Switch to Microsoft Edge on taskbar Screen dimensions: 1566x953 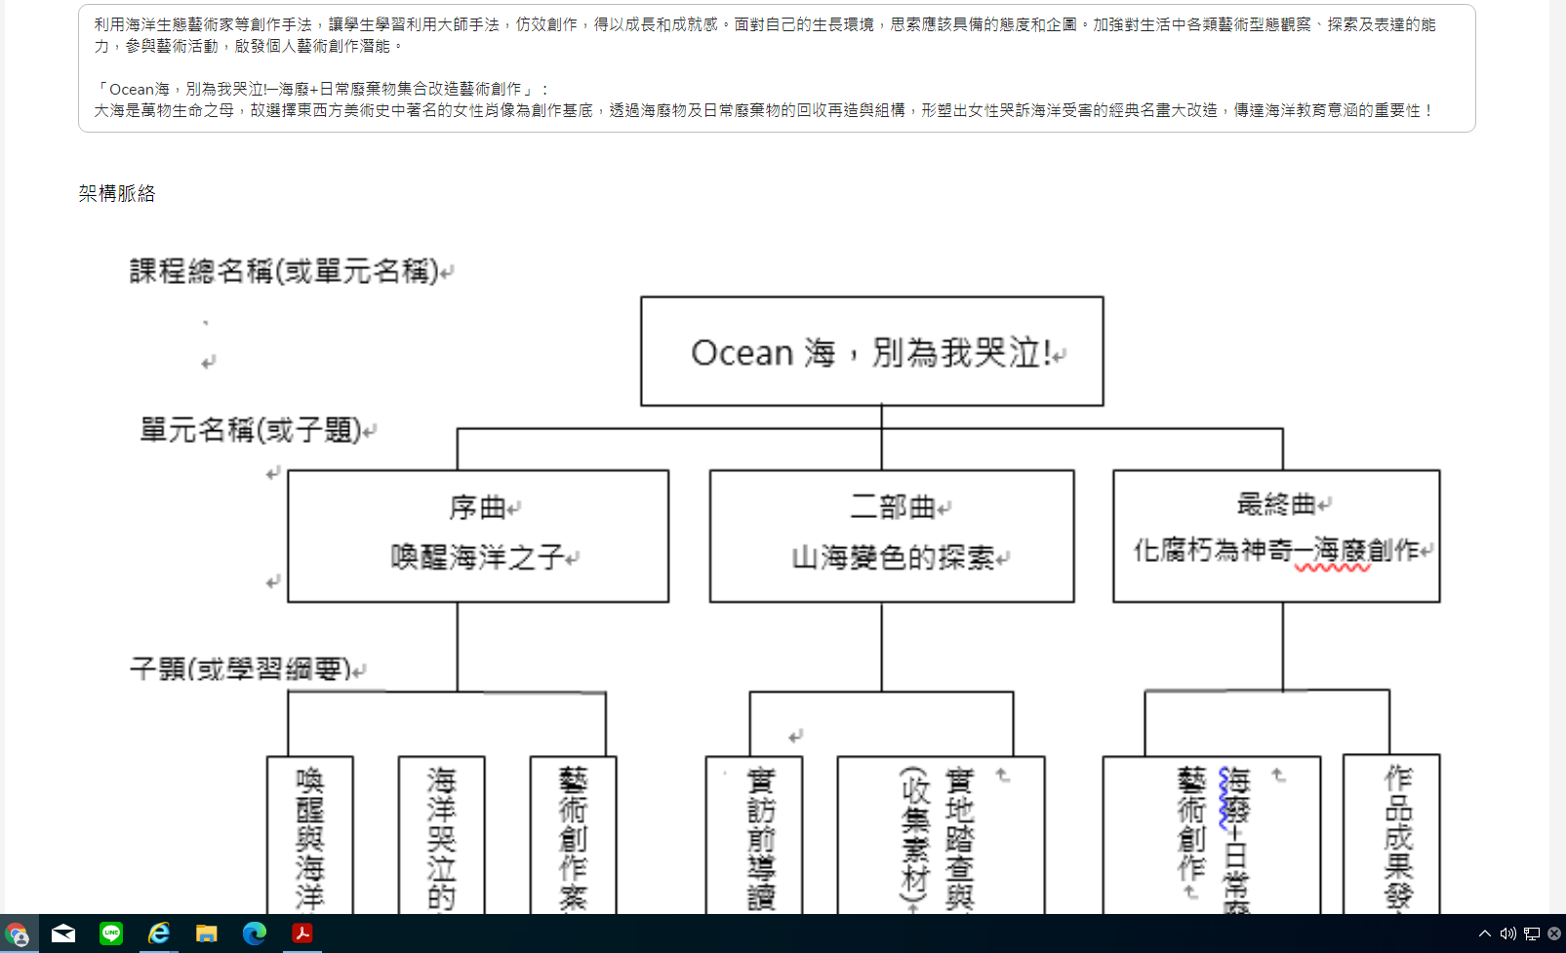click(254, 934)
